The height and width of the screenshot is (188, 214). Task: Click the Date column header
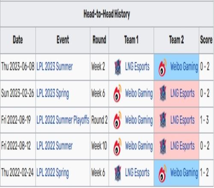point(18,40)
